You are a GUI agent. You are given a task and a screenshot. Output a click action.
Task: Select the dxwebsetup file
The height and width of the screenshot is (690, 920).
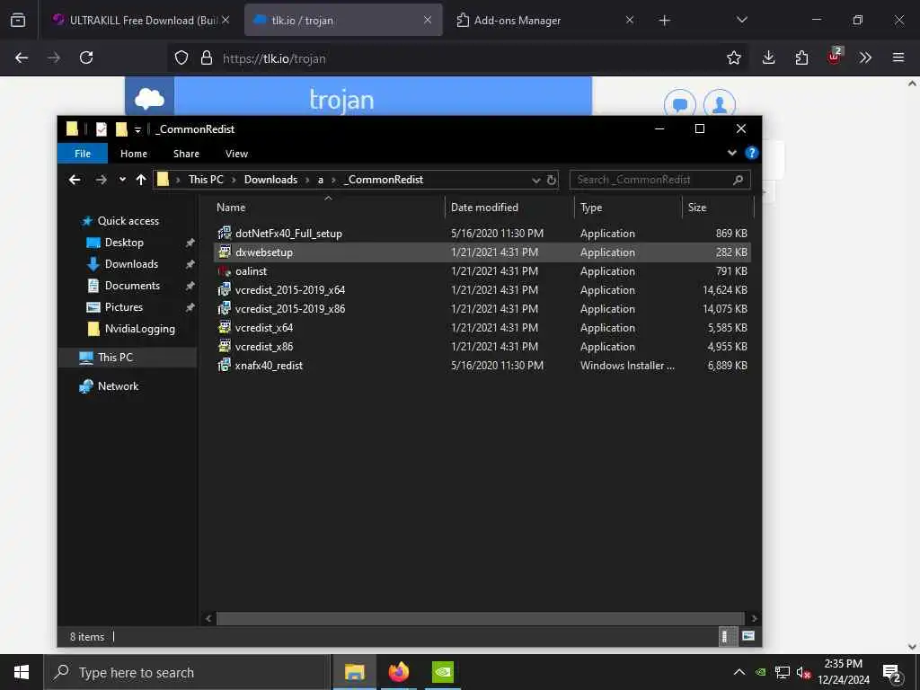pyautogui.click(x=482, y=252)
